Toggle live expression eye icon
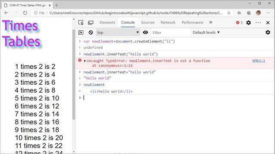This screenshot has height=154, width=275. (x=145, y=33)
